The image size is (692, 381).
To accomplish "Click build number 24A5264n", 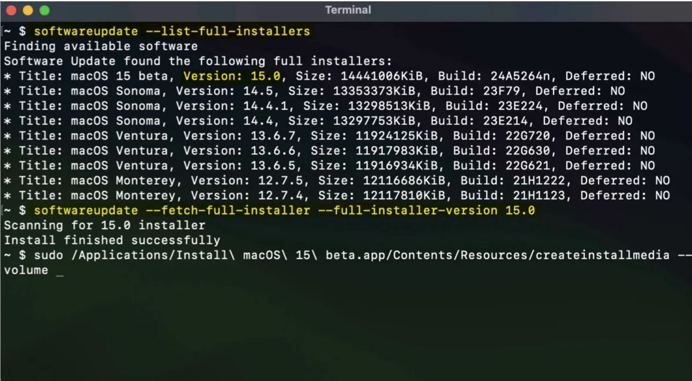I will pyautogui.click(x=520, y=76).
